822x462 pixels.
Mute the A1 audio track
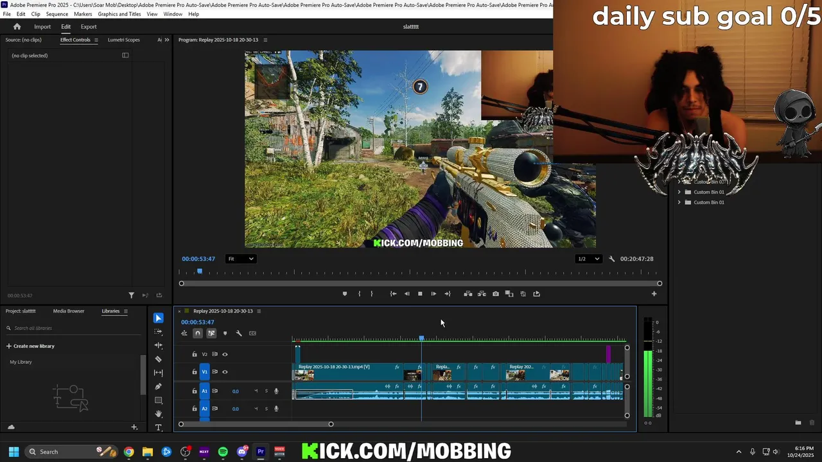coord(256,391)
